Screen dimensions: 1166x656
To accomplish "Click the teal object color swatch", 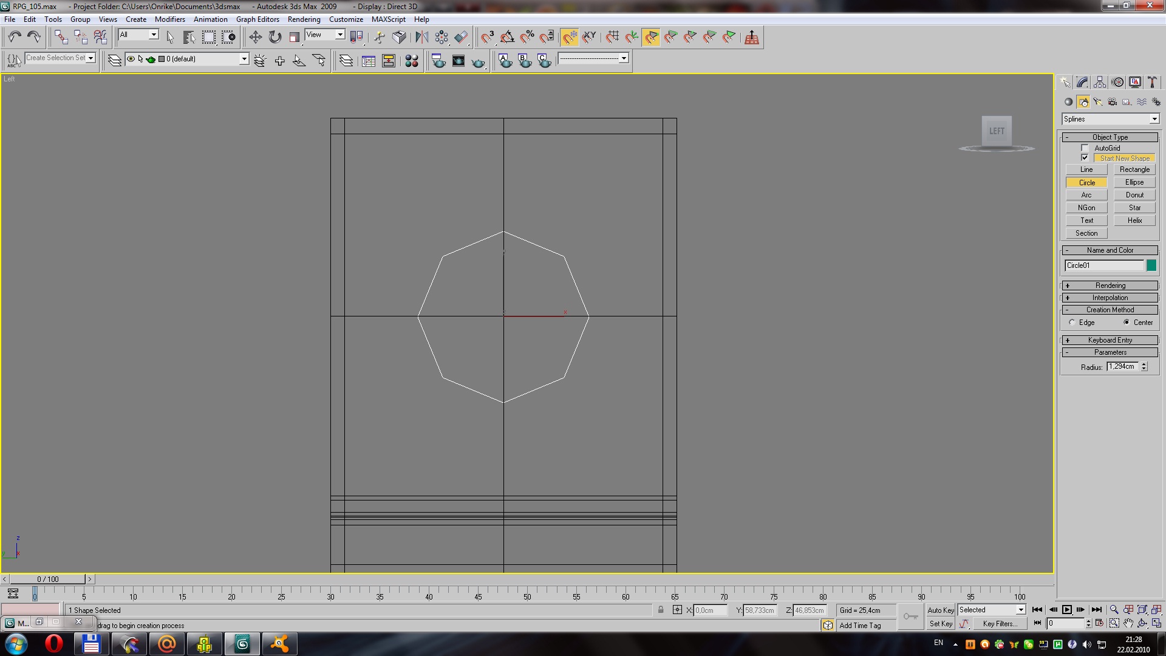I will coord(1151,265).
